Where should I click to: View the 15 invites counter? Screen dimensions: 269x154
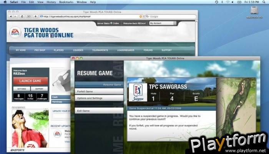coord(30,97)
